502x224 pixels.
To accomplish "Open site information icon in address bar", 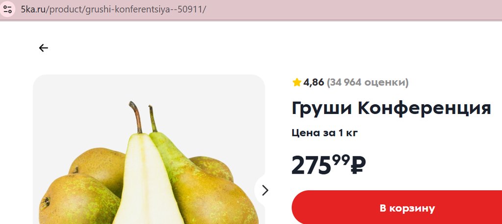I will (7, 9).
